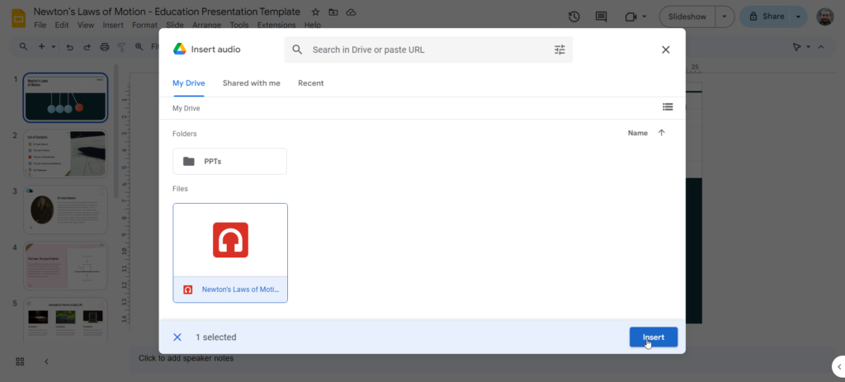The height and width of the screenshot is (382, 845).
Task: Select slide 3 thumbnail in filmstrip
Action: (x=65, y=210)
